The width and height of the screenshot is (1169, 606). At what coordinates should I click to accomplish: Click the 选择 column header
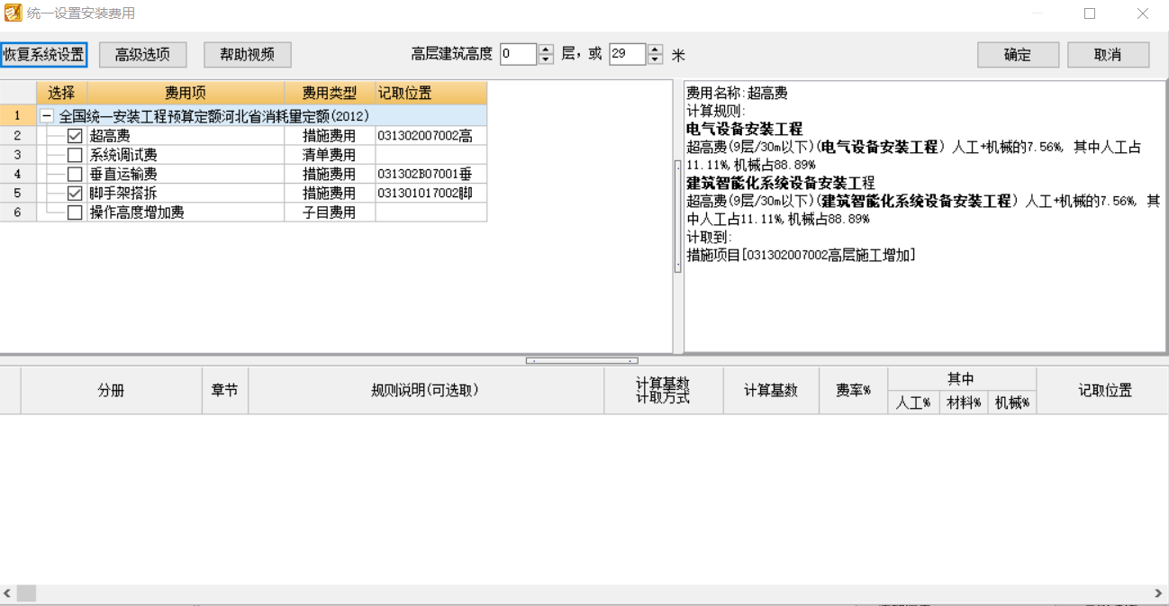(62, 93)
